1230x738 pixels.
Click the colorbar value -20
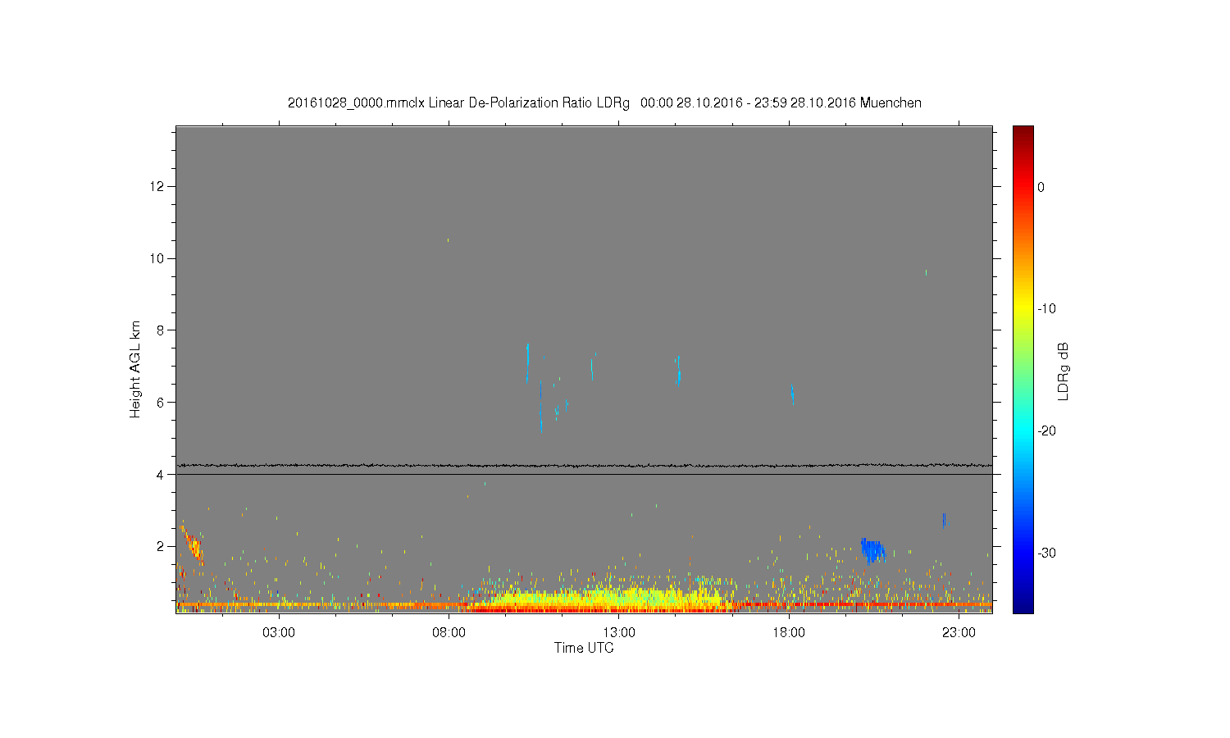[1046, 431]
